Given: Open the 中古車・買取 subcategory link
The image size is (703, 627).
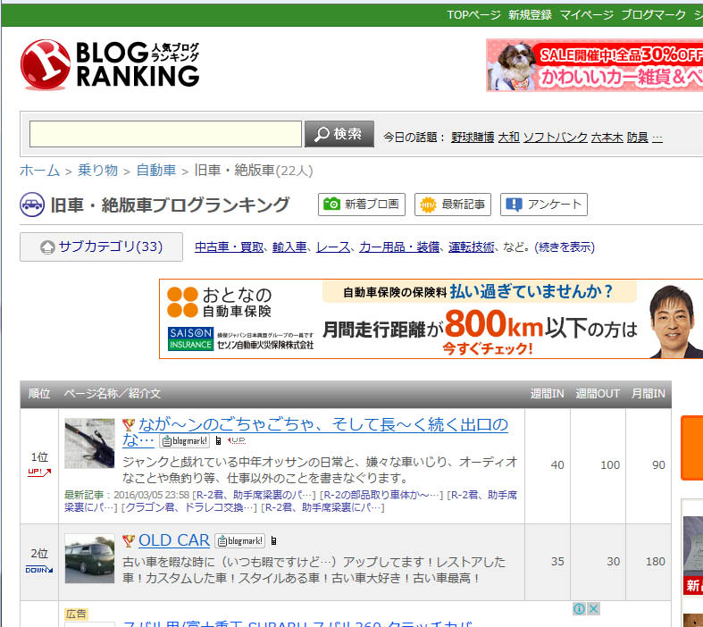Looking at the screenshot, I should click(x=229, y=247).
